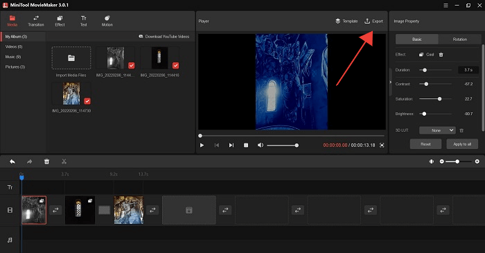
Task: Click the empty clip slot with download arrow
Action: [x=189, y=210]
